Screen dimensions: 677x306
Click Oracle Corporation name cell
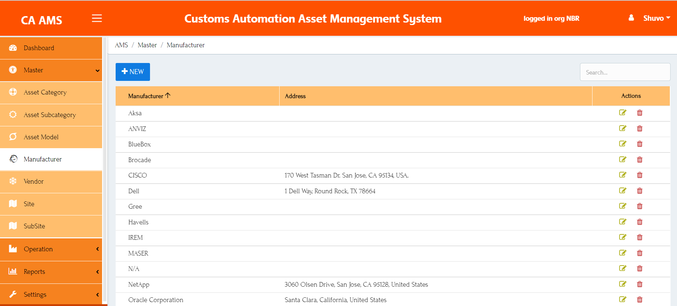pos(197,300)
